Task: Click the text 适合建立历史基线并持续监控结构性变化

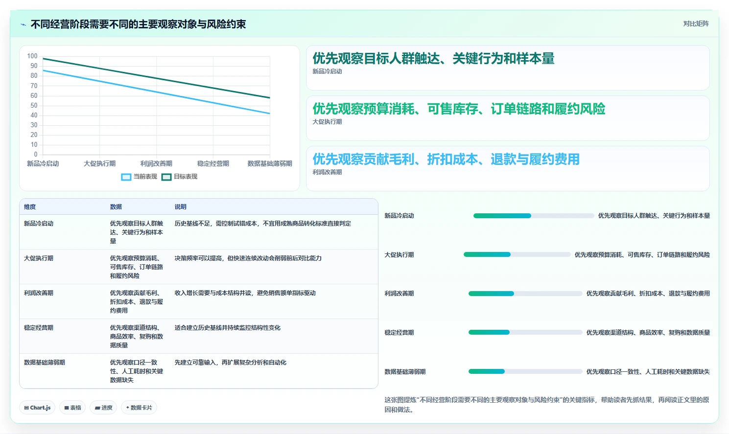Action: [x=228, y=328]
